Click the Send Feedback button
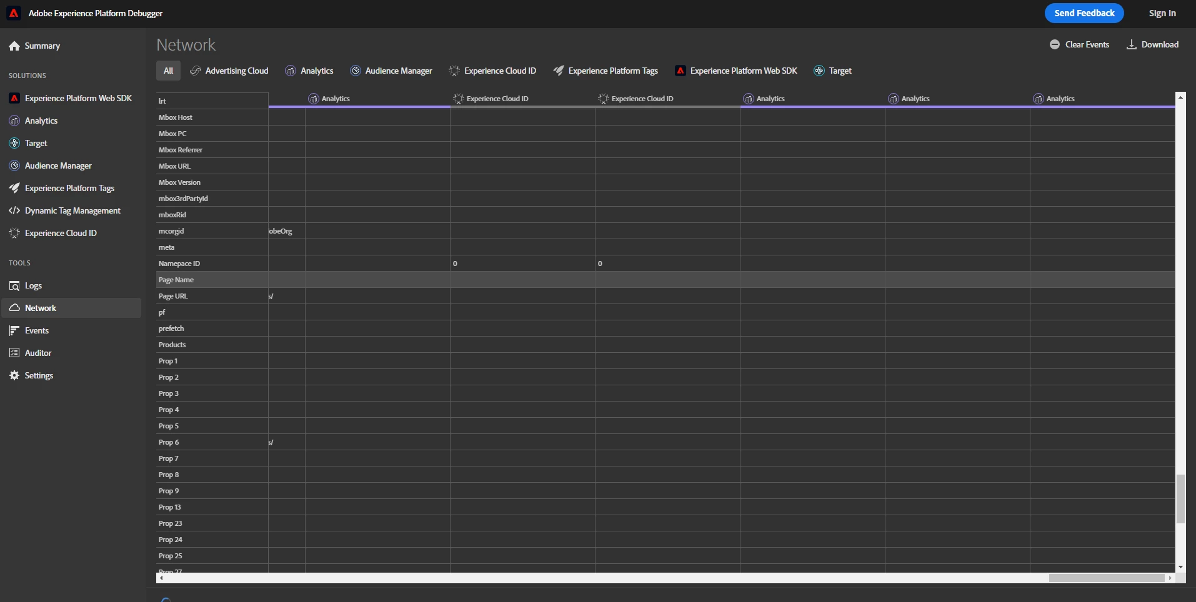Screen dimensions: 1196x602 (x=1084, y=13)
